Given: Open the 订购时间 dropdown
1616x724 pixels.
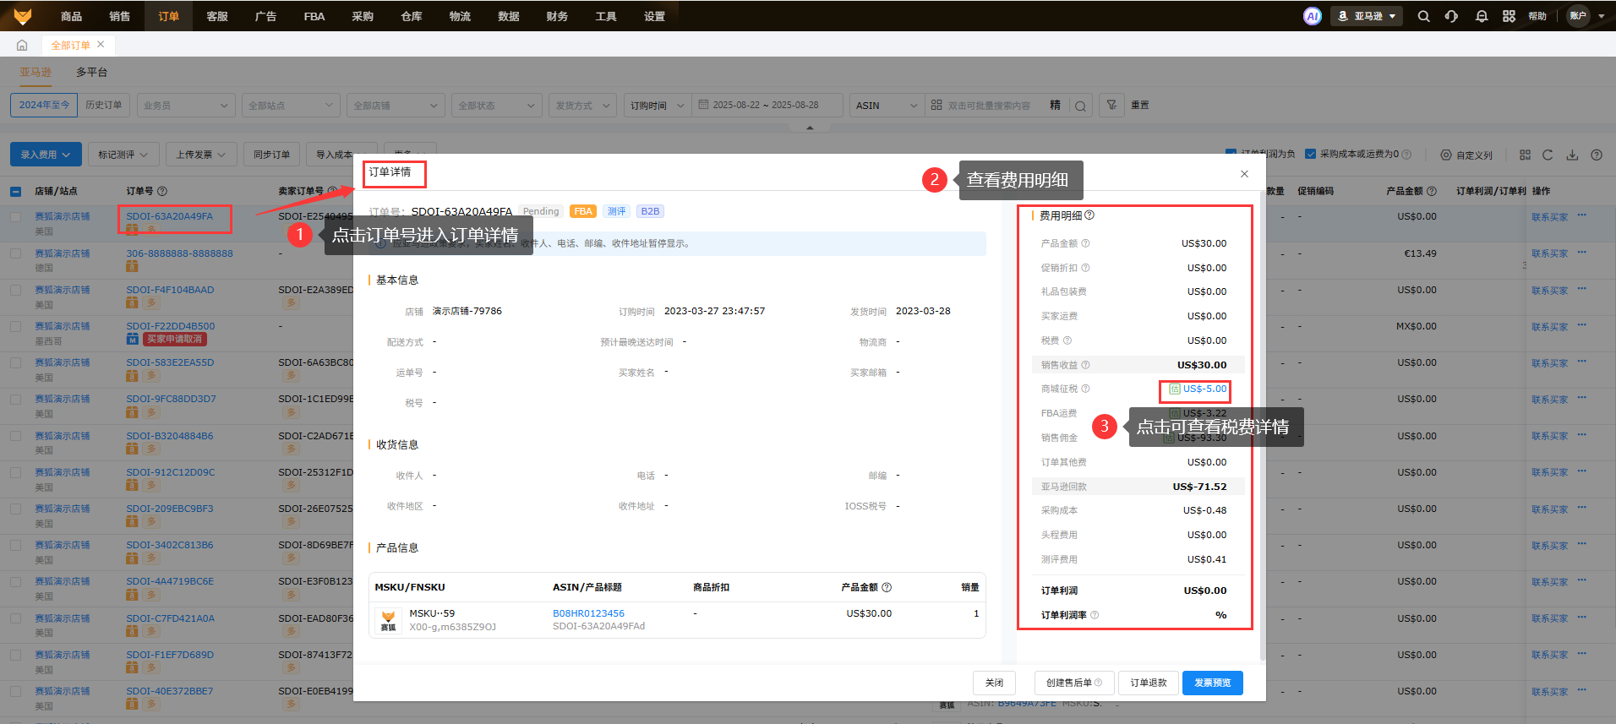Looking at the screenshot, I should pos(658,106).
